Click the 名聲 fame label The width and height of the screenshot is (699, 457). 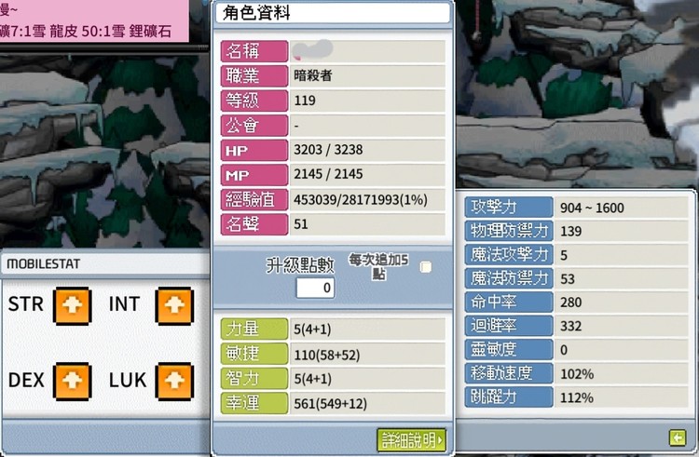click(x=254, y=224)
